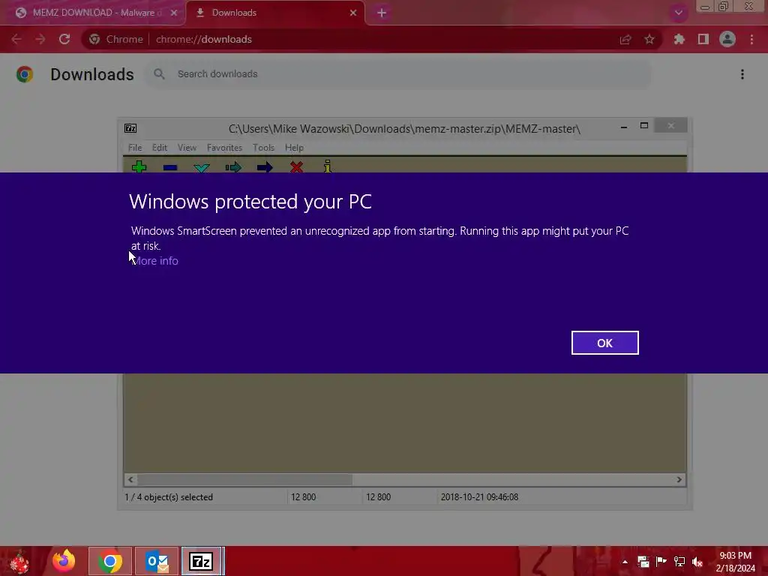Viewport: 768px width, 576px height.
Task: Click the horizontal scrollbar thumb in 7-Zip
Action: click(244, 479)
